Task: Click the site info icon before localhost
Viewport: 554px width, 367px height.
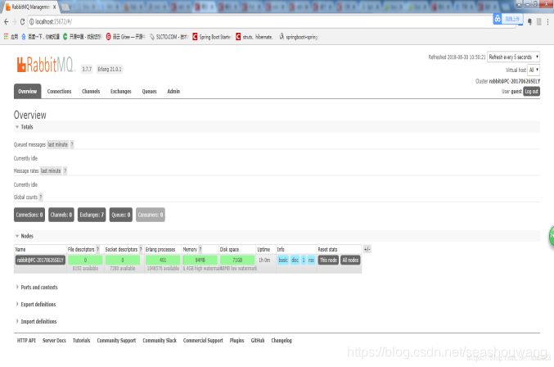Action: 31,22
